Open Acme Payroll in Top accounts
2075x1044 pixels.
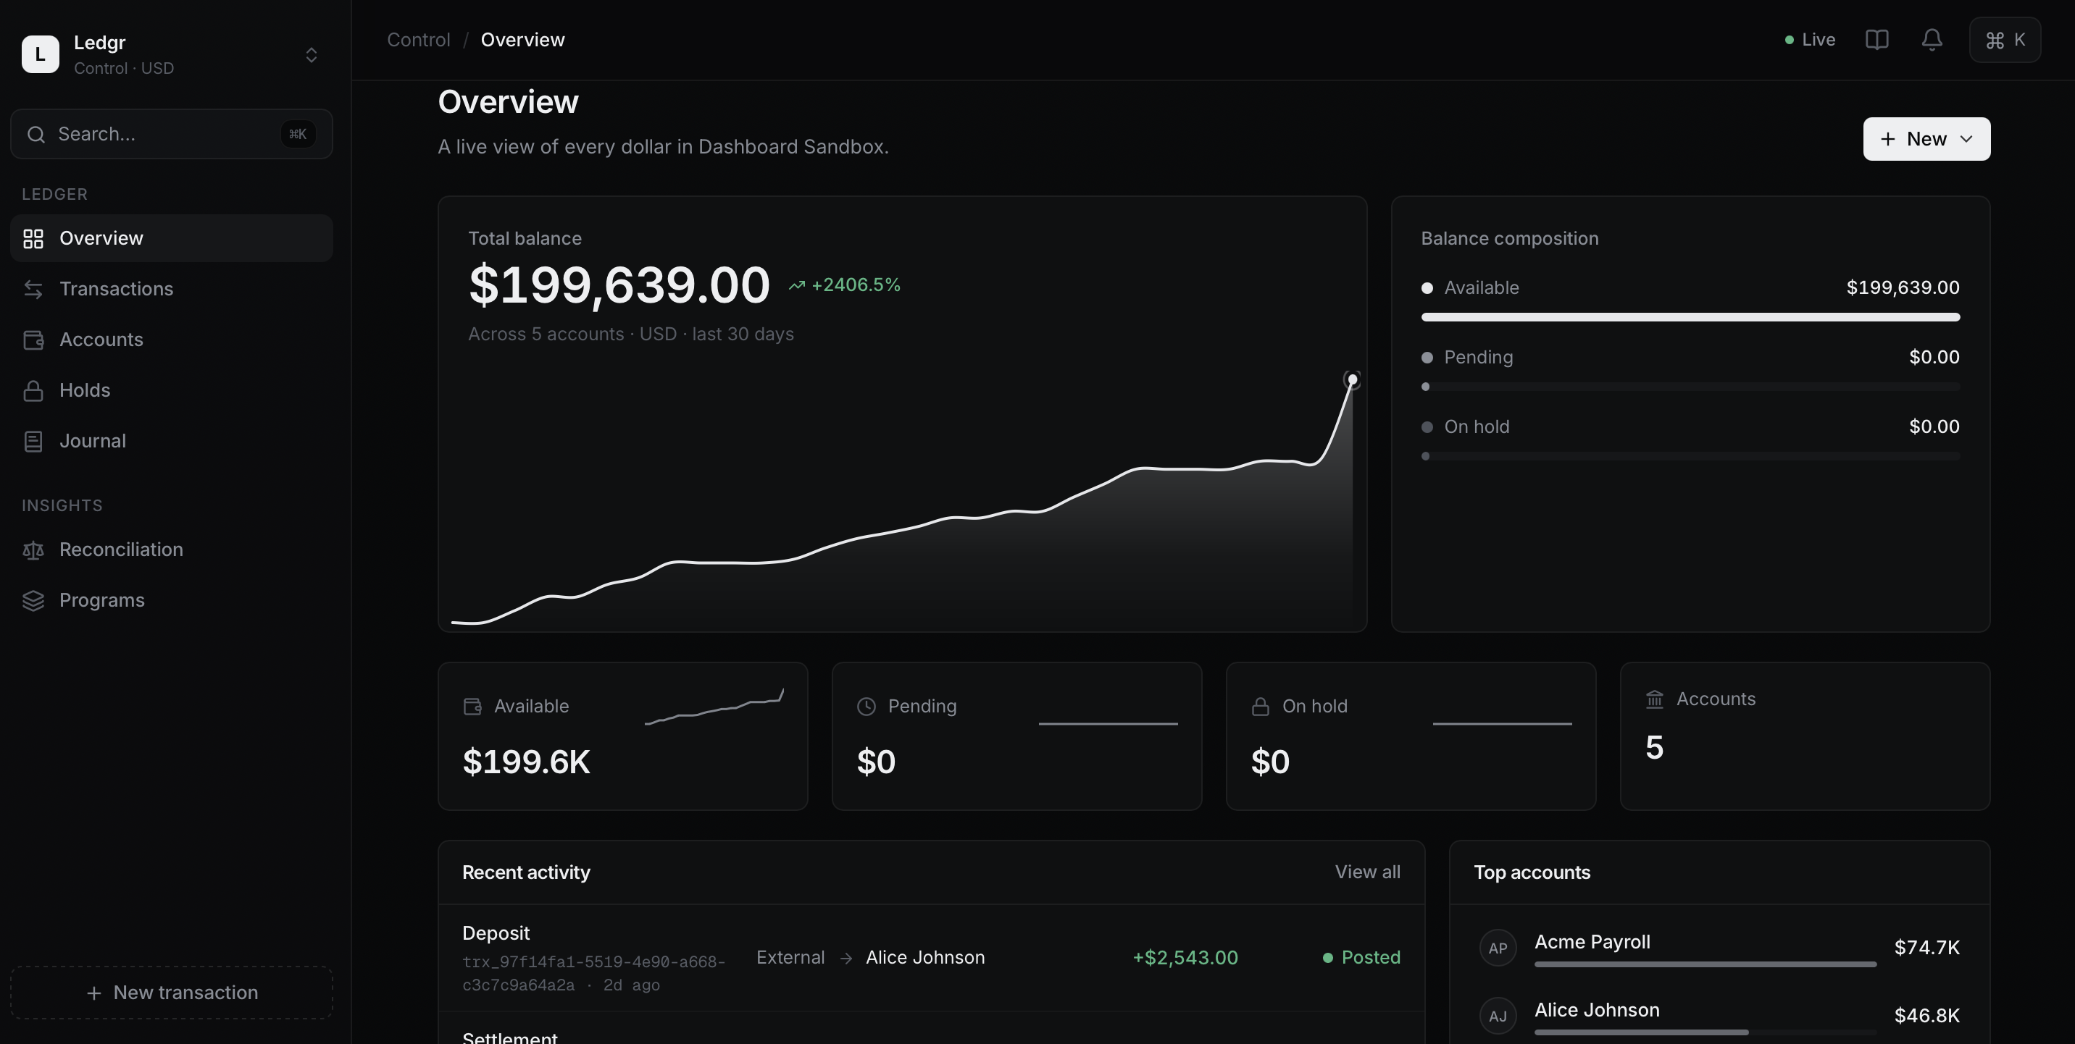tap(1719, 948)
